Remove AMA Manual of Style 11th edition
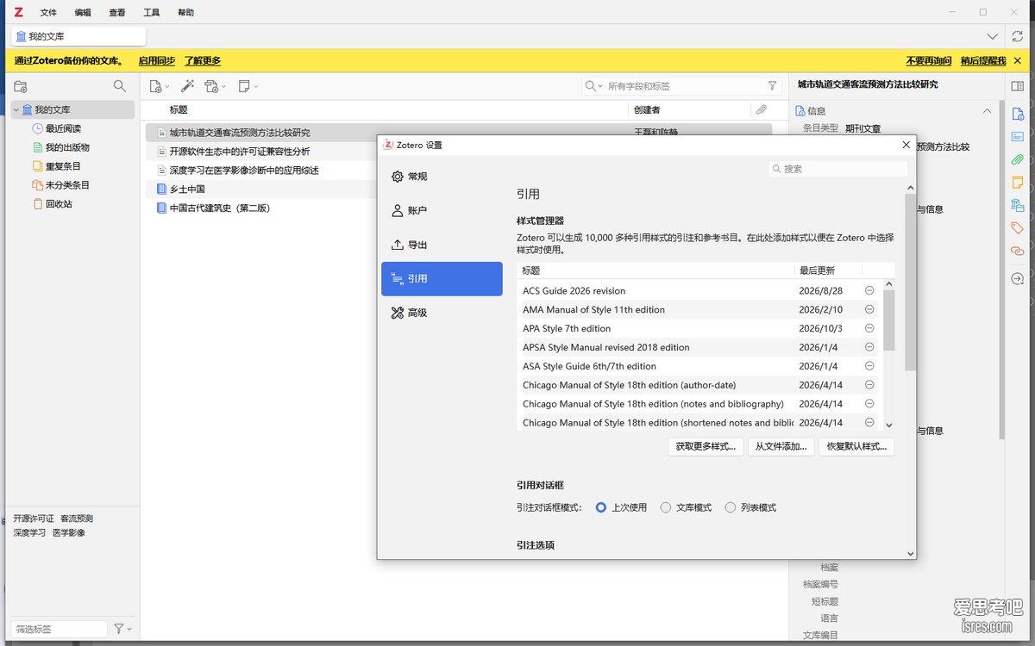The width and height of the screenshot is (1035, 646). pos(869,309)
